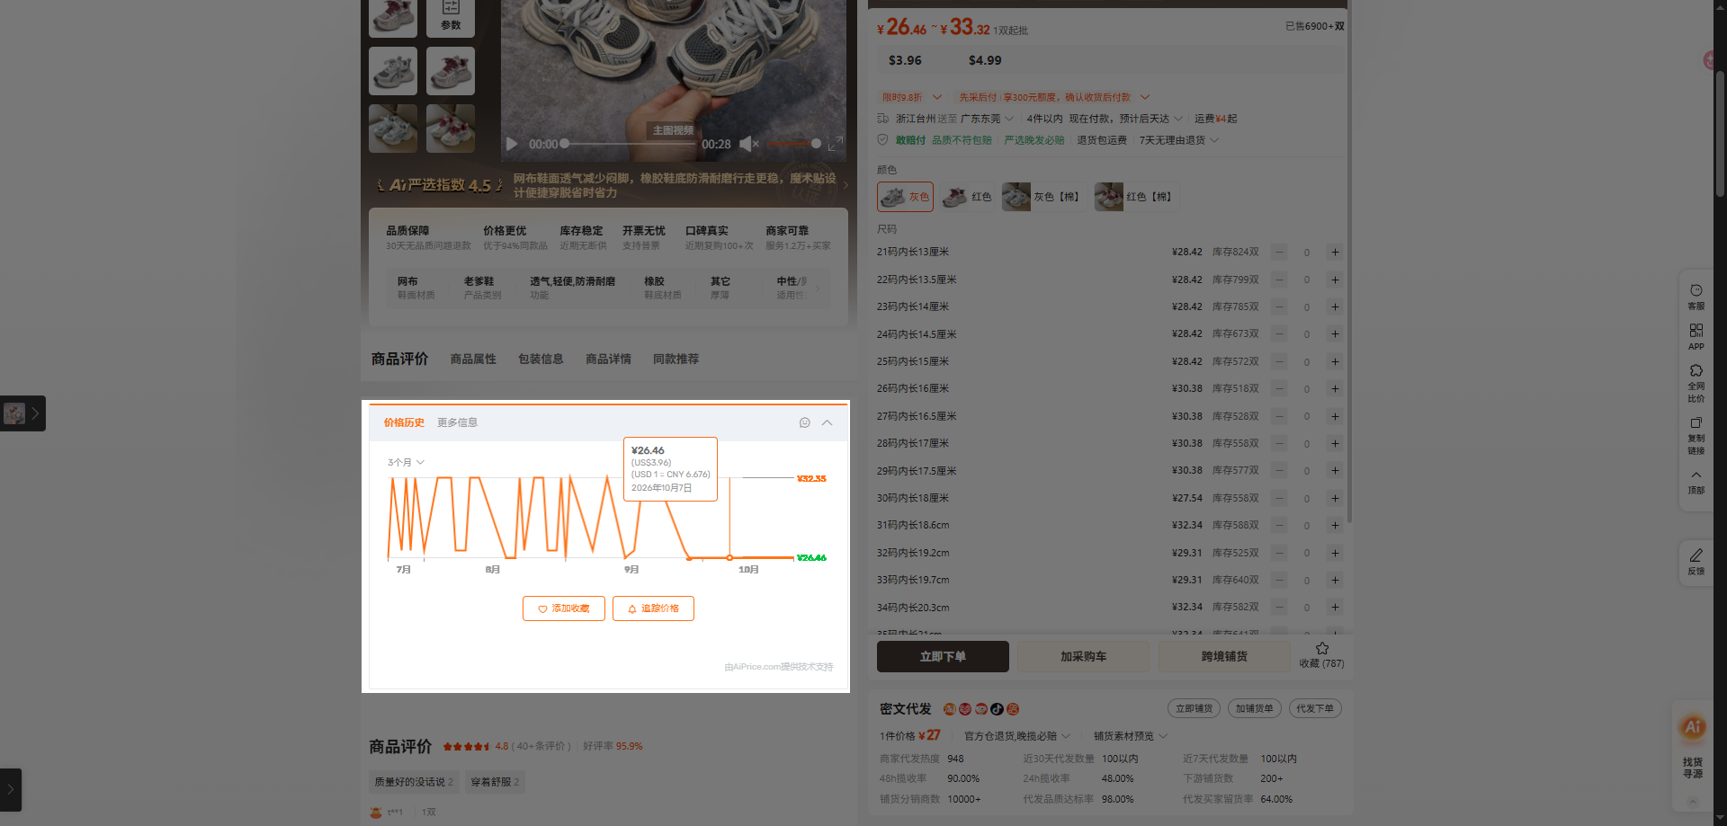Click the 跨境铺货 button

pos(1224,656)
